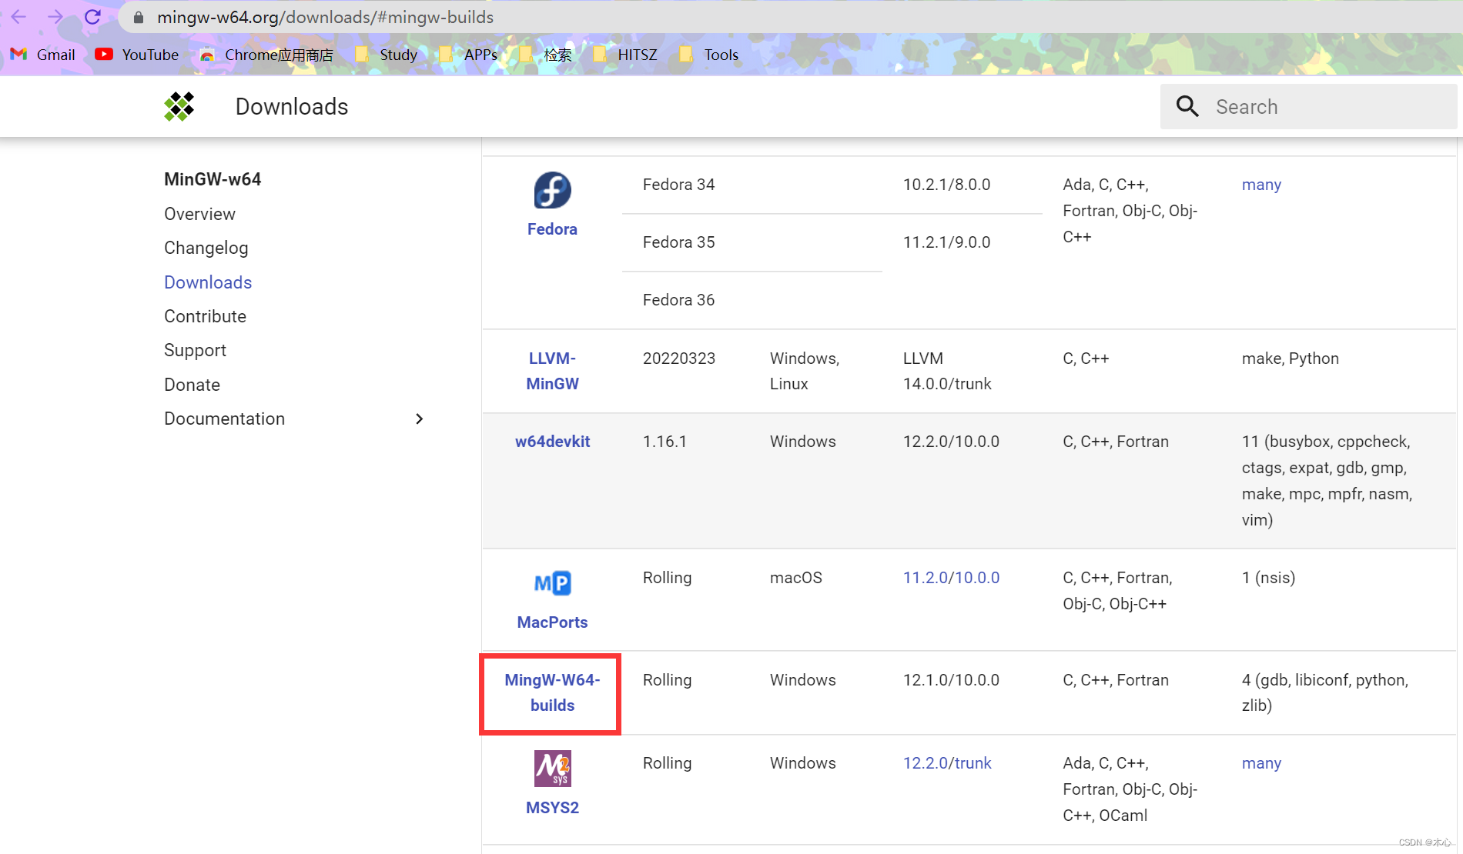Viewport: 1463px width, 854px height.
Task: Click the MinGW-w64 site logo
Action: (x=179, y=106)
